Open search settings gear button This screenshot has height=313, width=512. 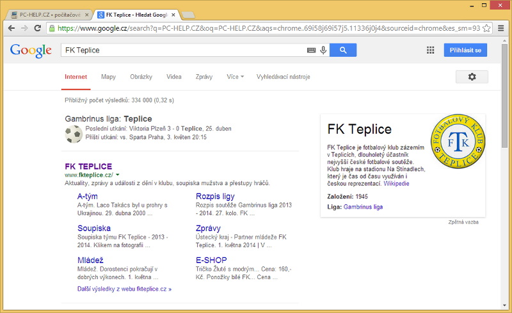pyautogui.click(x=472, y=77)
